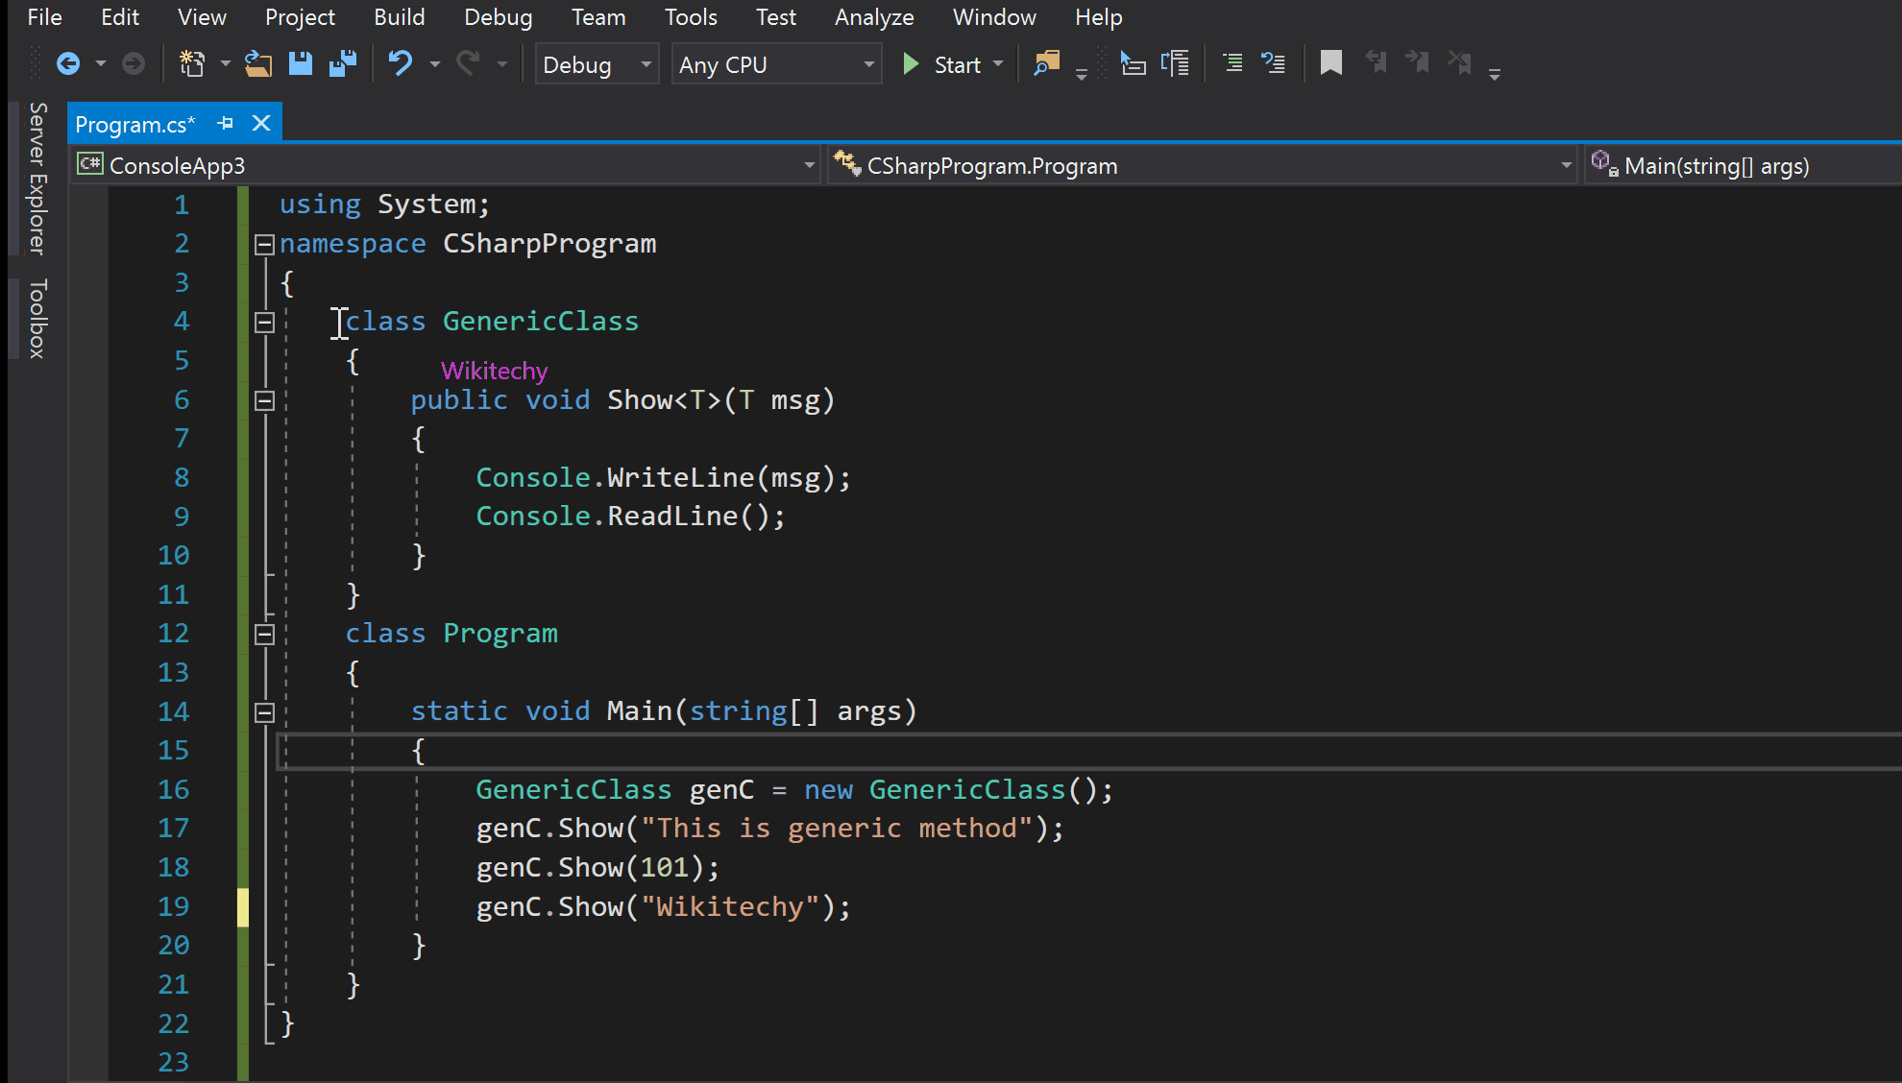Collapse the GenericClass class outline
The width and height of the screenshot is (1902, 1083).
[264, 323]
